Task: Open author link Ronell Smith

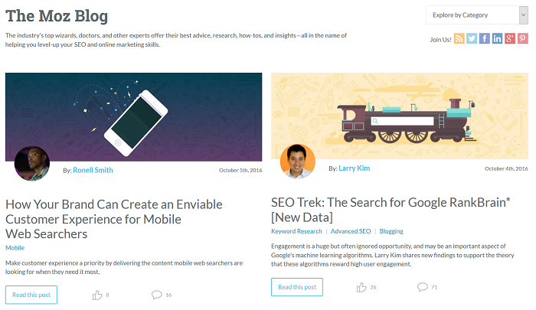Action: pyautogui.click(x=93, y=170)
